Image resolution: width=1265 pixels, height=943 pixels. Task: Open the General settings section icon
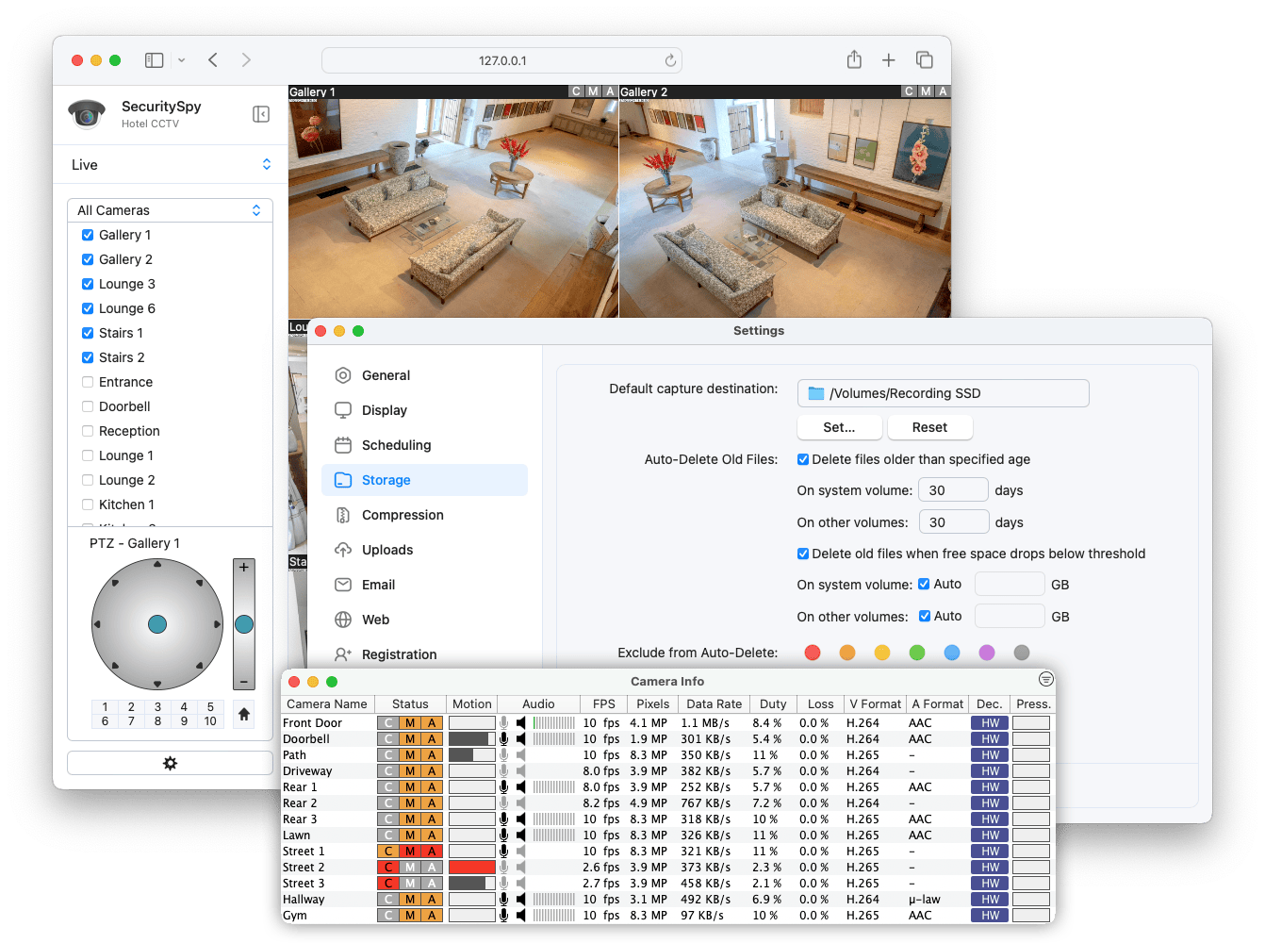pyautogui.click(x=343, y=374)
